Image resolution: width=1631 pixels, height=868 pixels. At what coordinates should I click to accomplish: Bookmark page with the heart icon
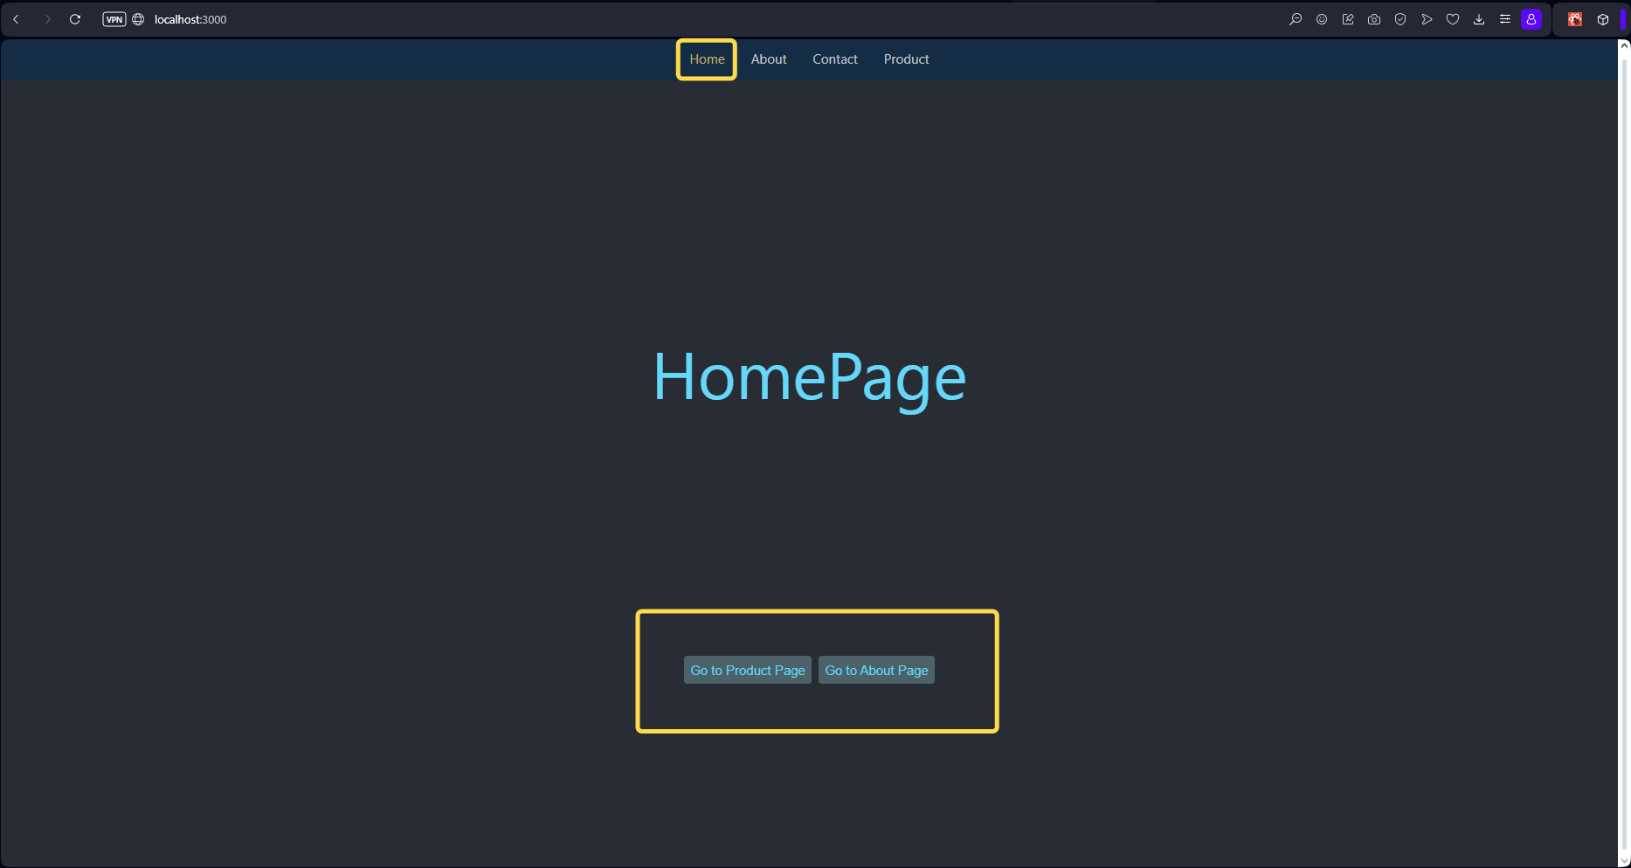tap(1453, 19)
